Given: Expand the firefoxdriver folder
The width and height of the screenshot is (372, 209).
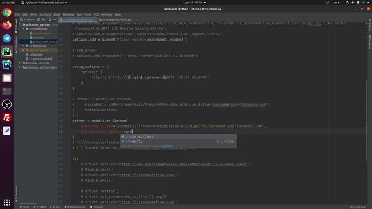Looking at the screenshot, I should click(23, 46).
